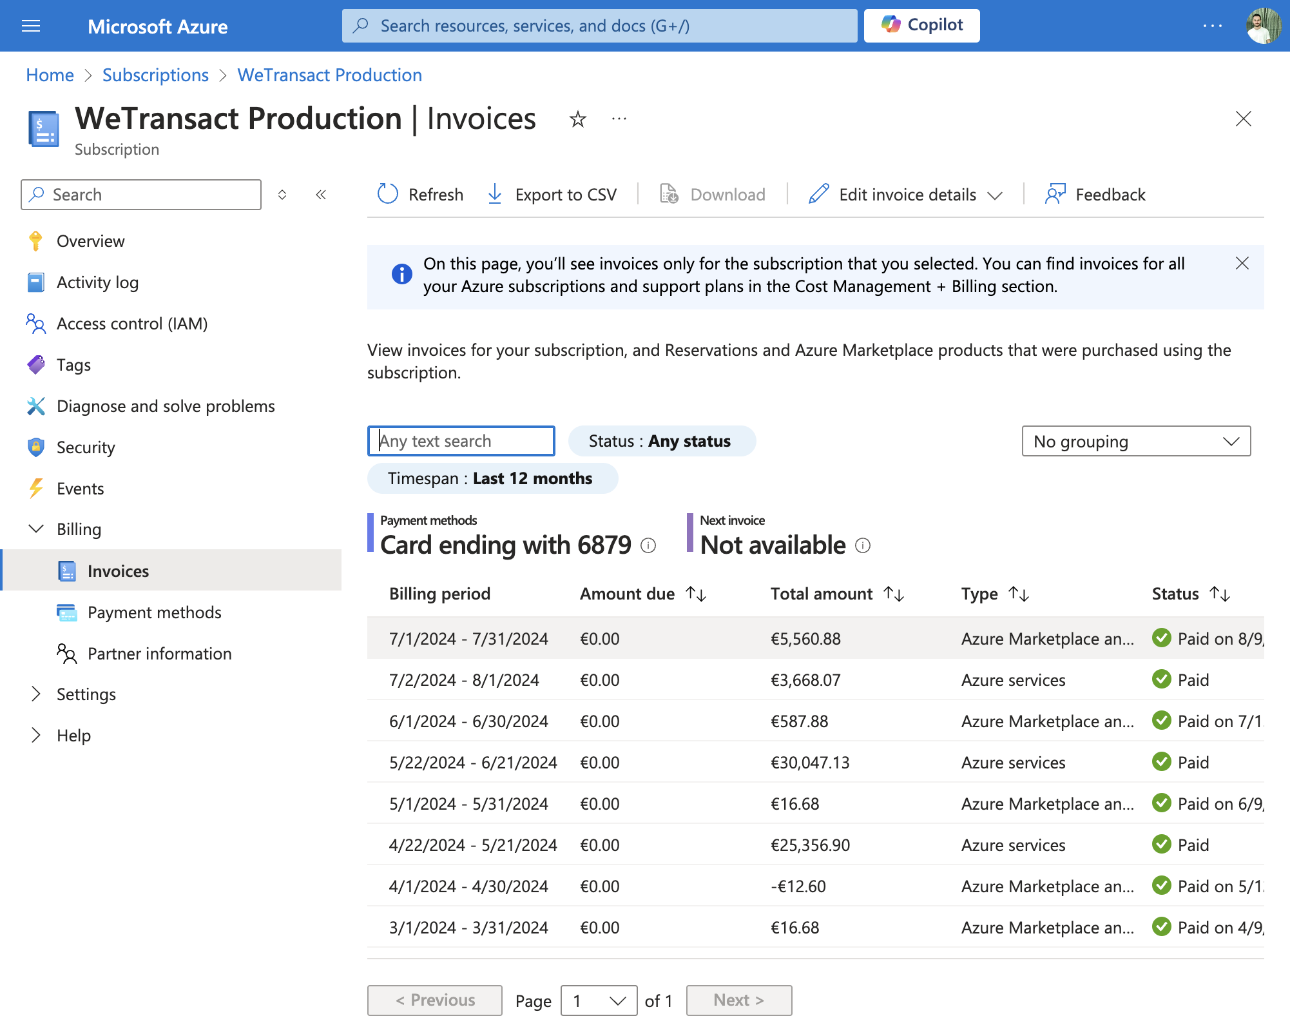Open the user account avatar
Image resolution: width=1290 pixels, height=1016 pixels.
click(x=1264, y=26)
